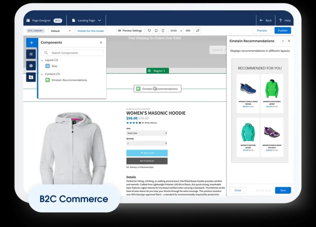Open Preview Settings with eye icon

click(x=130, y=30)
